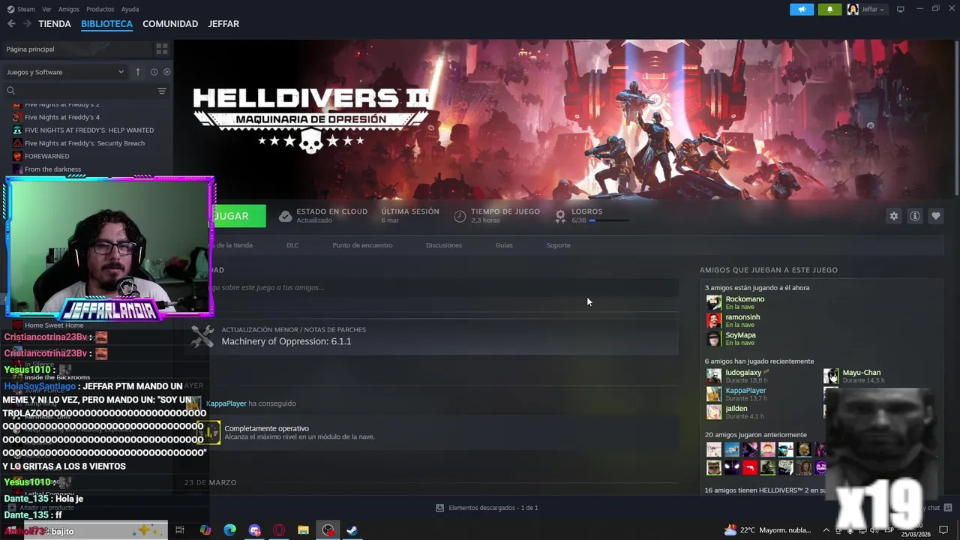
Task: Open the green notifications bell
Action: coord(829,9)
